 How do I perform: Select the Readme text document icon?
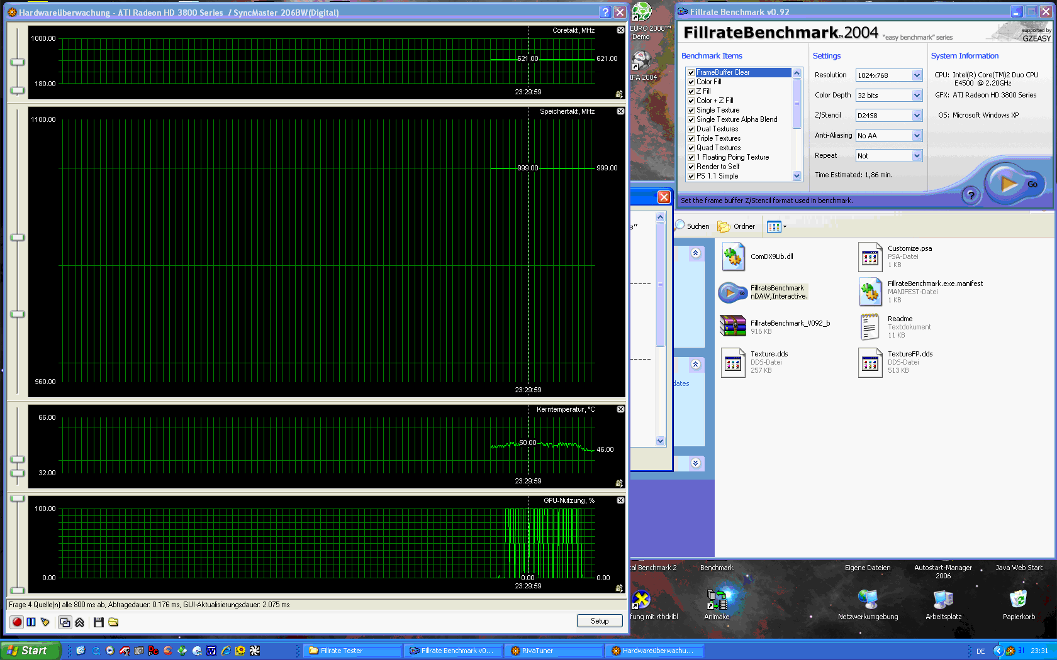click(871, 327)
